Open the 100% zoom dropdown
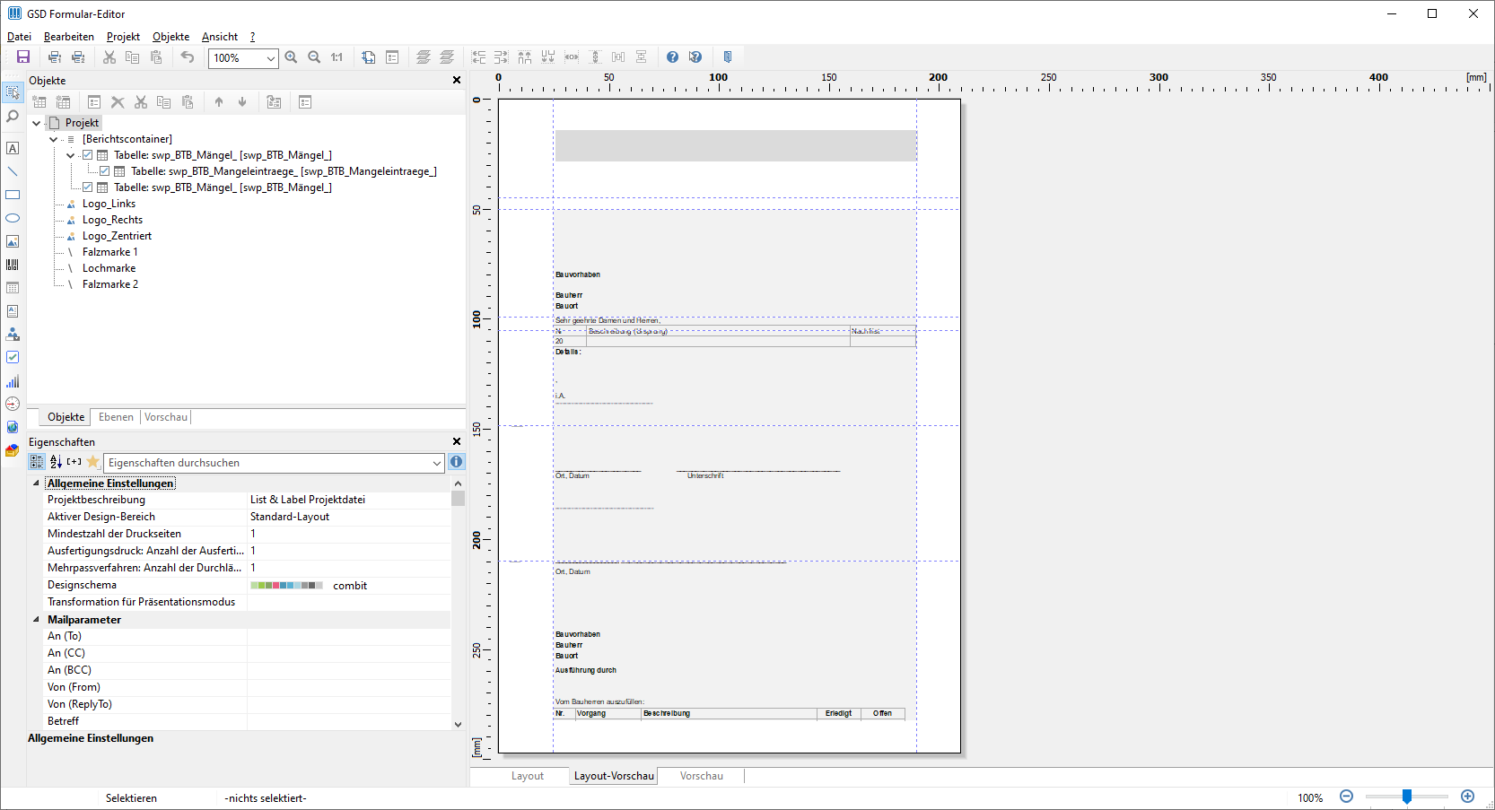Screen dimensions: 1495x810 click(x=270, y=58)
